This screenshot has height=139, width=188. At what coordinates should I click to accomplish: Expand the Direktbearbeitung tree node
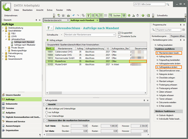pos(3,28)
